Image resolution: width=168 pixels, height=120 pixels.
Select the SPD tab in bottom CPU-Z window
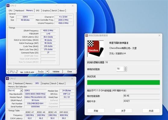point(37,83)
